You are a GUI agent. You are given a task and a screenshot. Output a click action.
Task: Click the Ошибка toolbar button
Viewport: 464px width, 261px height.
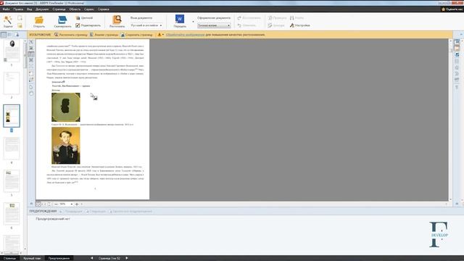276,25
